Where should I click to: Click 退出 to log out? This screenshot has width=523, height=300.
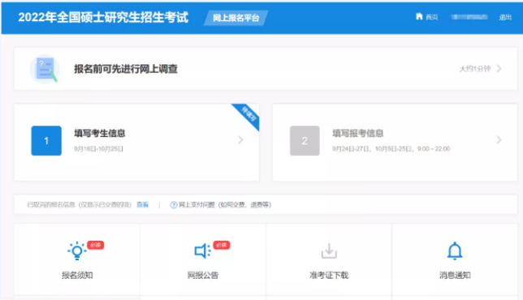pos(505,17)
